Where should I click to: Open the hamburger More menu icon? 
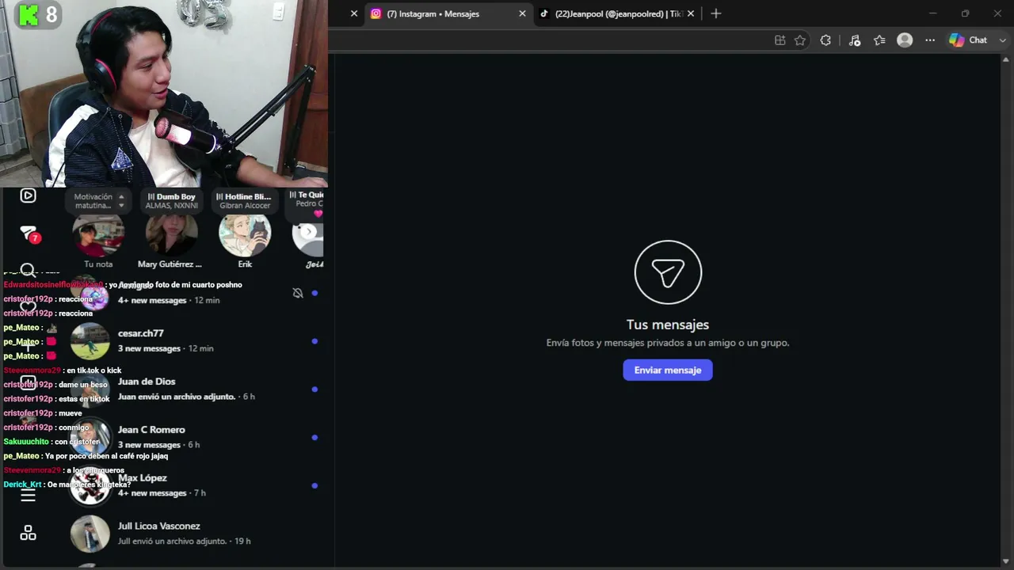click(28, 496)
